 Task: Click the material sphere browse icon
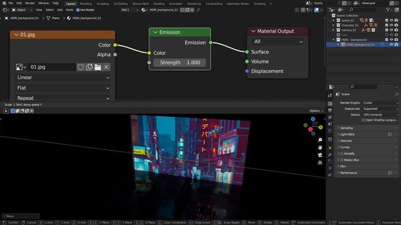144,10
